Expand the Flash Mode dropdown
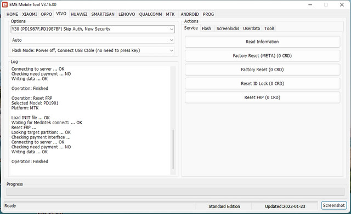 (172, 50)
